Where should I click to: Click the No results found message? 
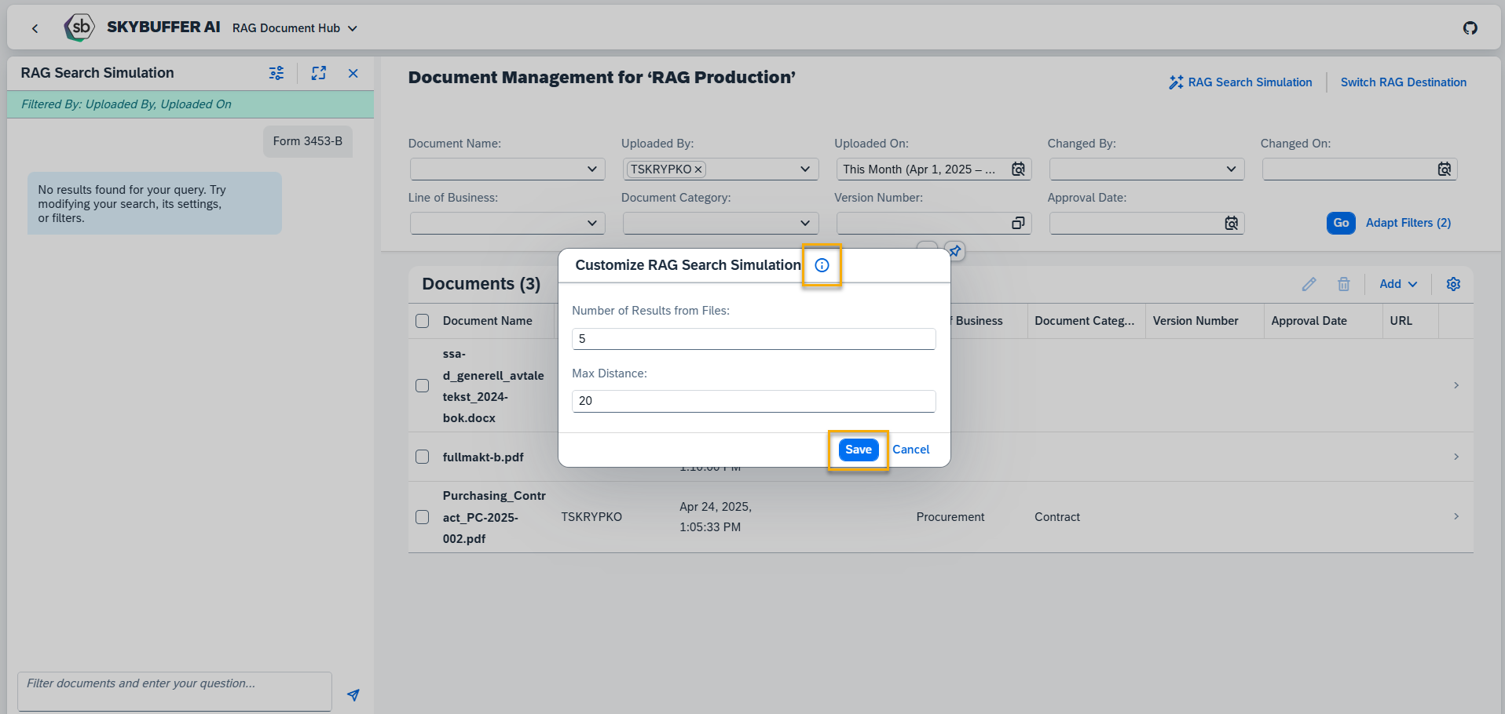(x=154, y=203)
